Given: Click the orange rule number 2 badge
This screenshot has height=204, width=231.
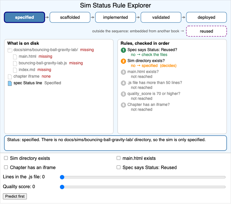Looking at the screenshot, I should (123, 61).
